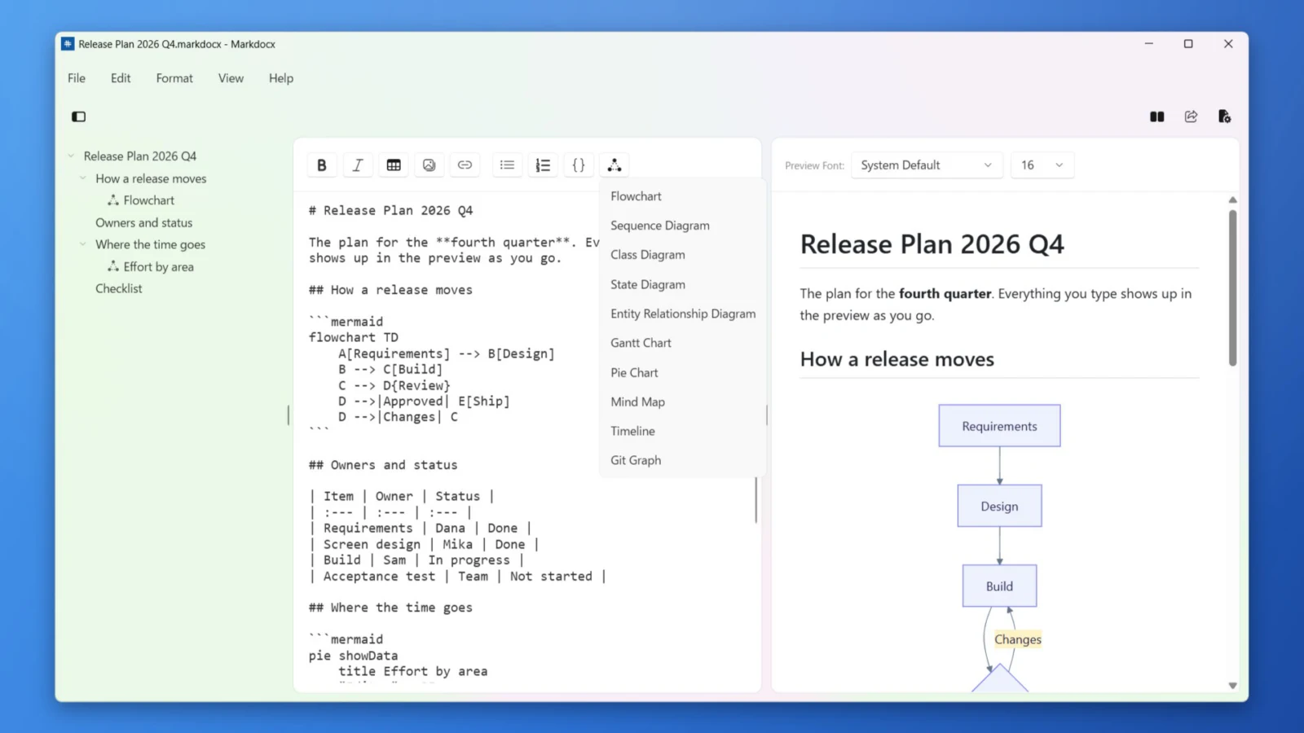Screen dimensions: 1304x733
Task: Select the Effort by area diagram icon
Action: (113, 266)
